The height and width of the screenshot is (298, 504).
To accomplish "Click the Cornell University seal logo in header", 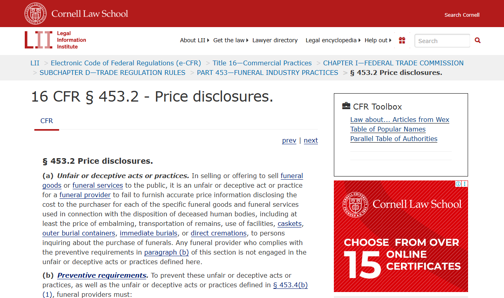I will (35, 14).
